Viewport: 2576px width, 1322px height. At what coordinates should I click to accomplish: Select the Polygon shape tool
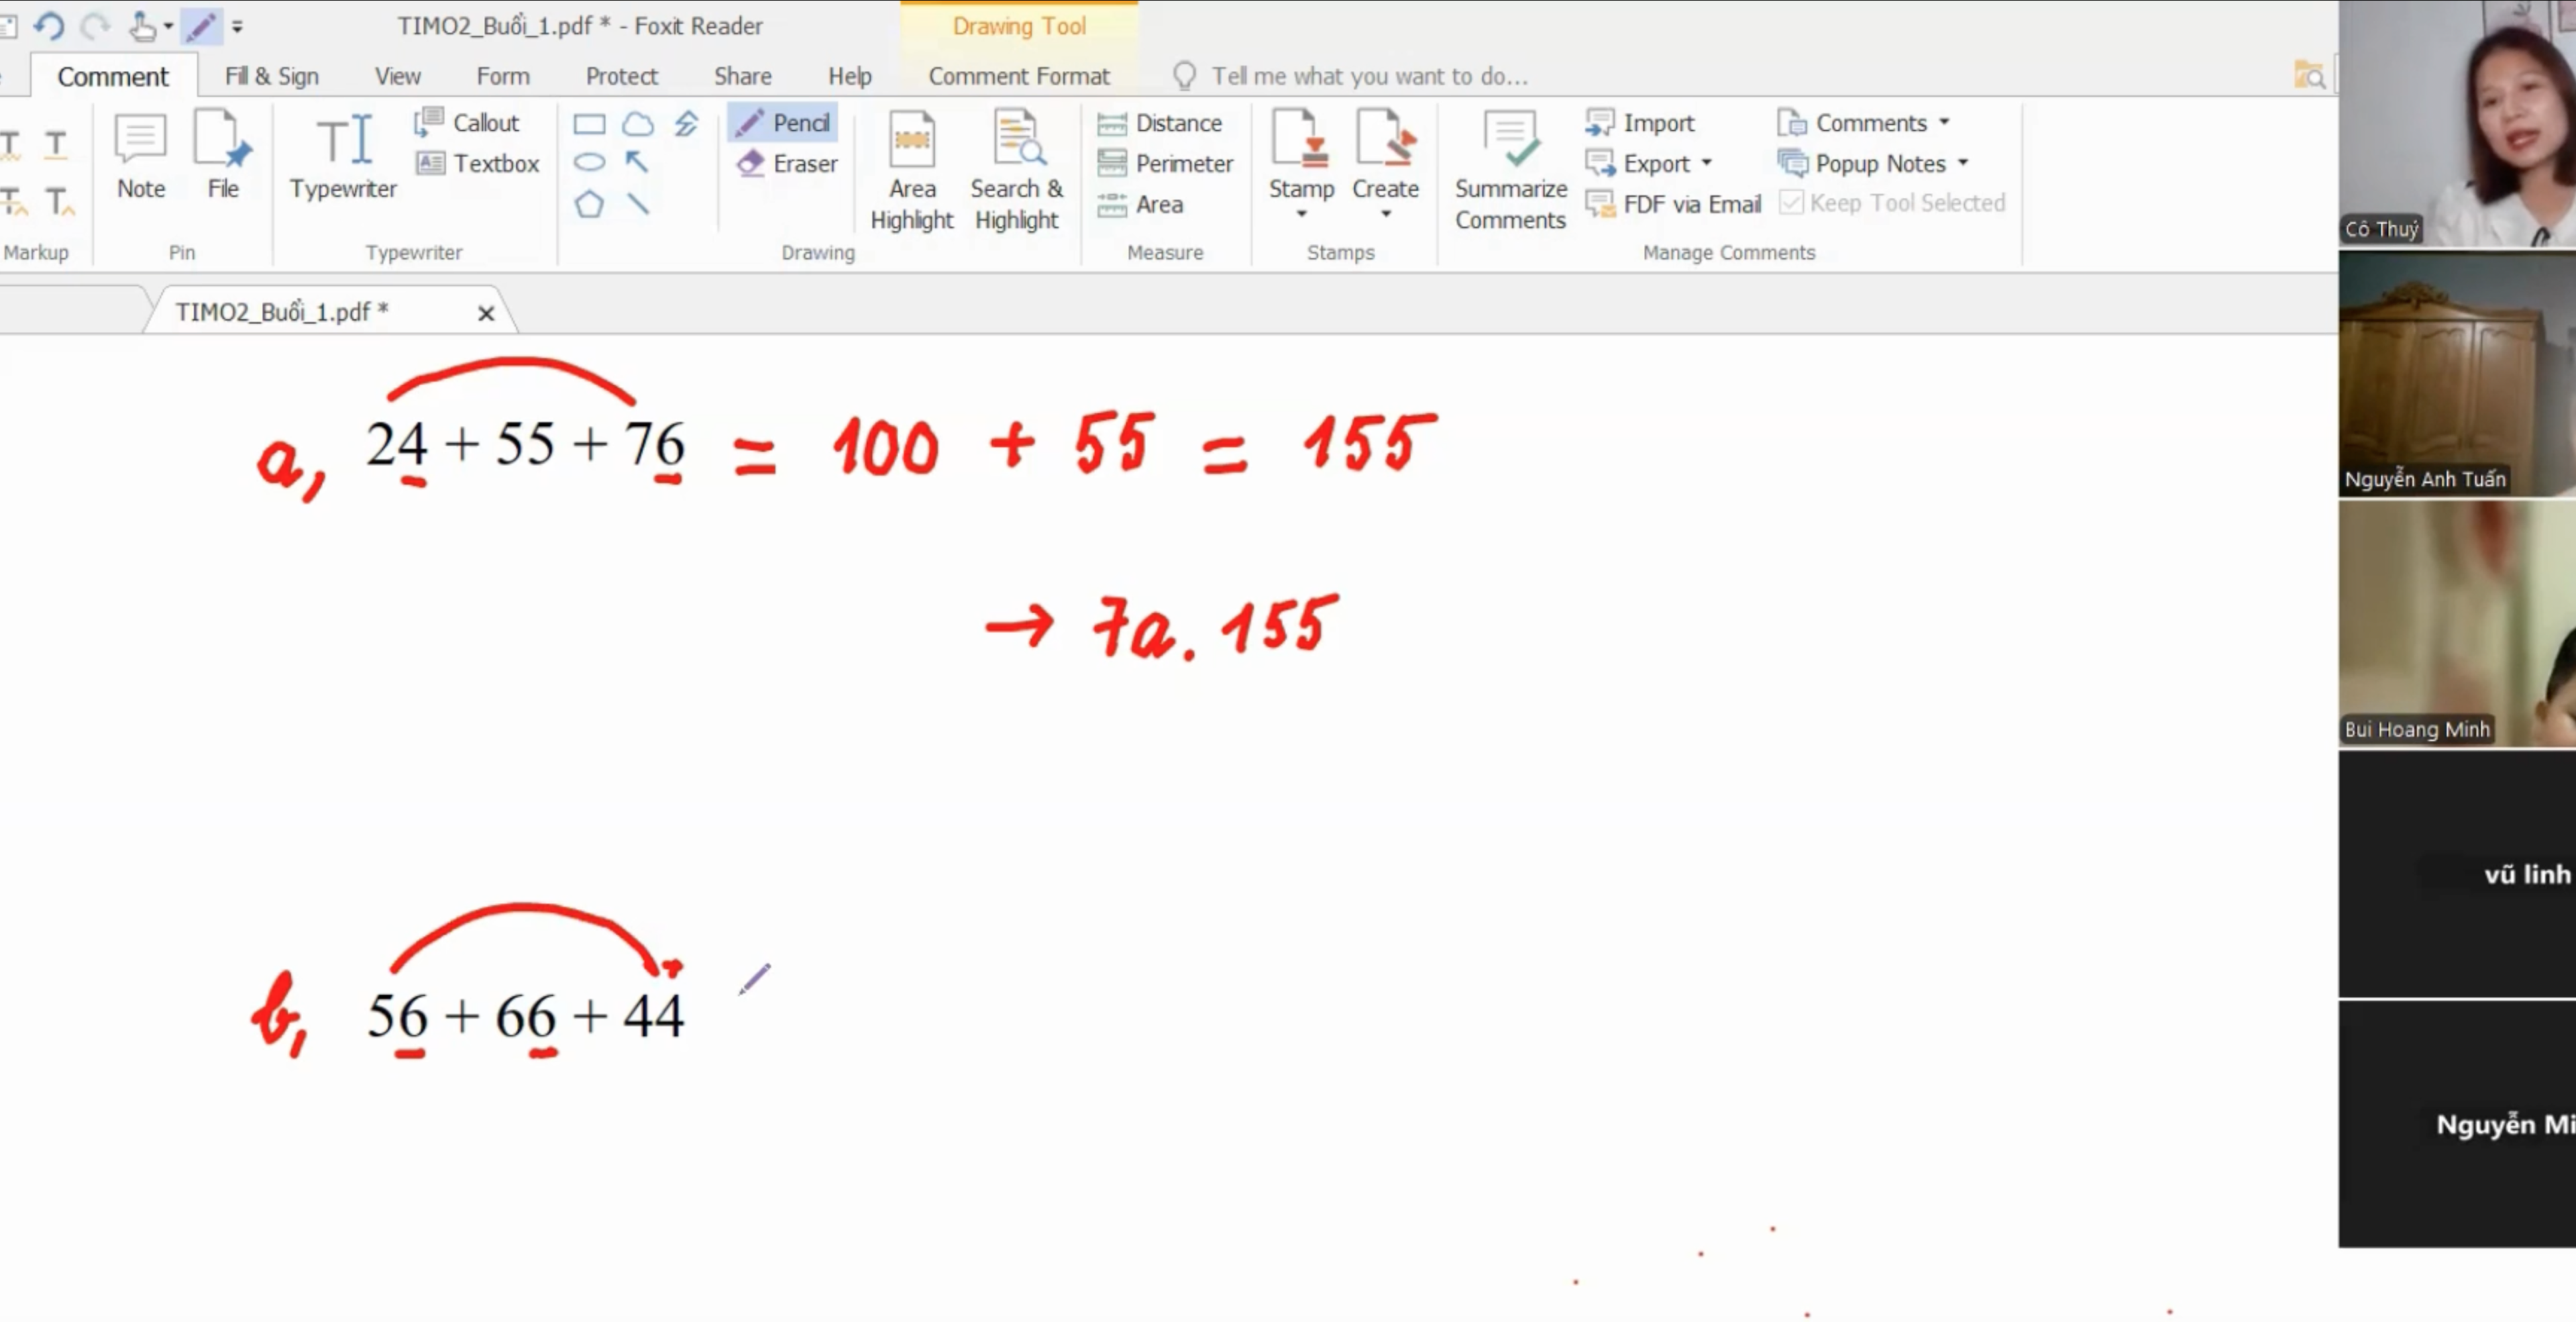(x=589, y=204)
